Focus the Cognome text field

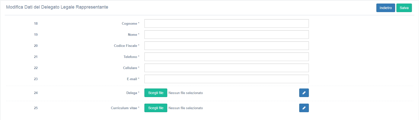227,23
